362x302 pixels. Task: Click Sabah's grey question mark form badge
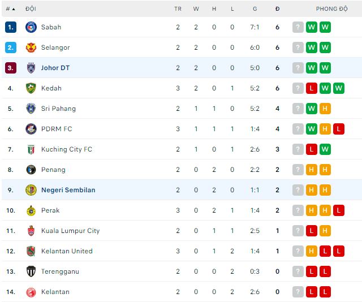298,27
